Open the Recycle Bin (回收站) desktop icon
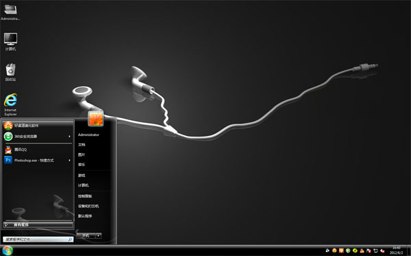Viewport: 411px width, 256px height. click(10, 72)
